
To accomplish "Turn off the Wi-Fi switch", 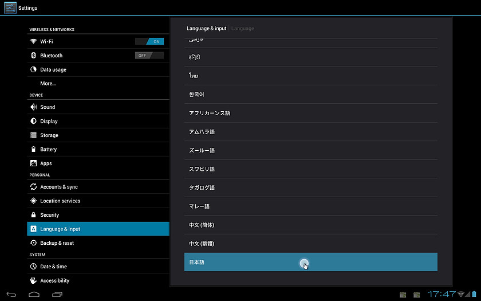I will pos(149,41).
